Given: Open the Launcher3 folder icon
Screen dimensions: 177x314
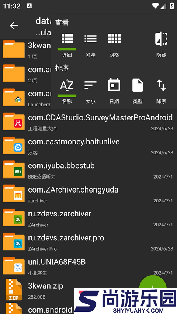Looking at the screenshot, I should click(x=14, y=97).
